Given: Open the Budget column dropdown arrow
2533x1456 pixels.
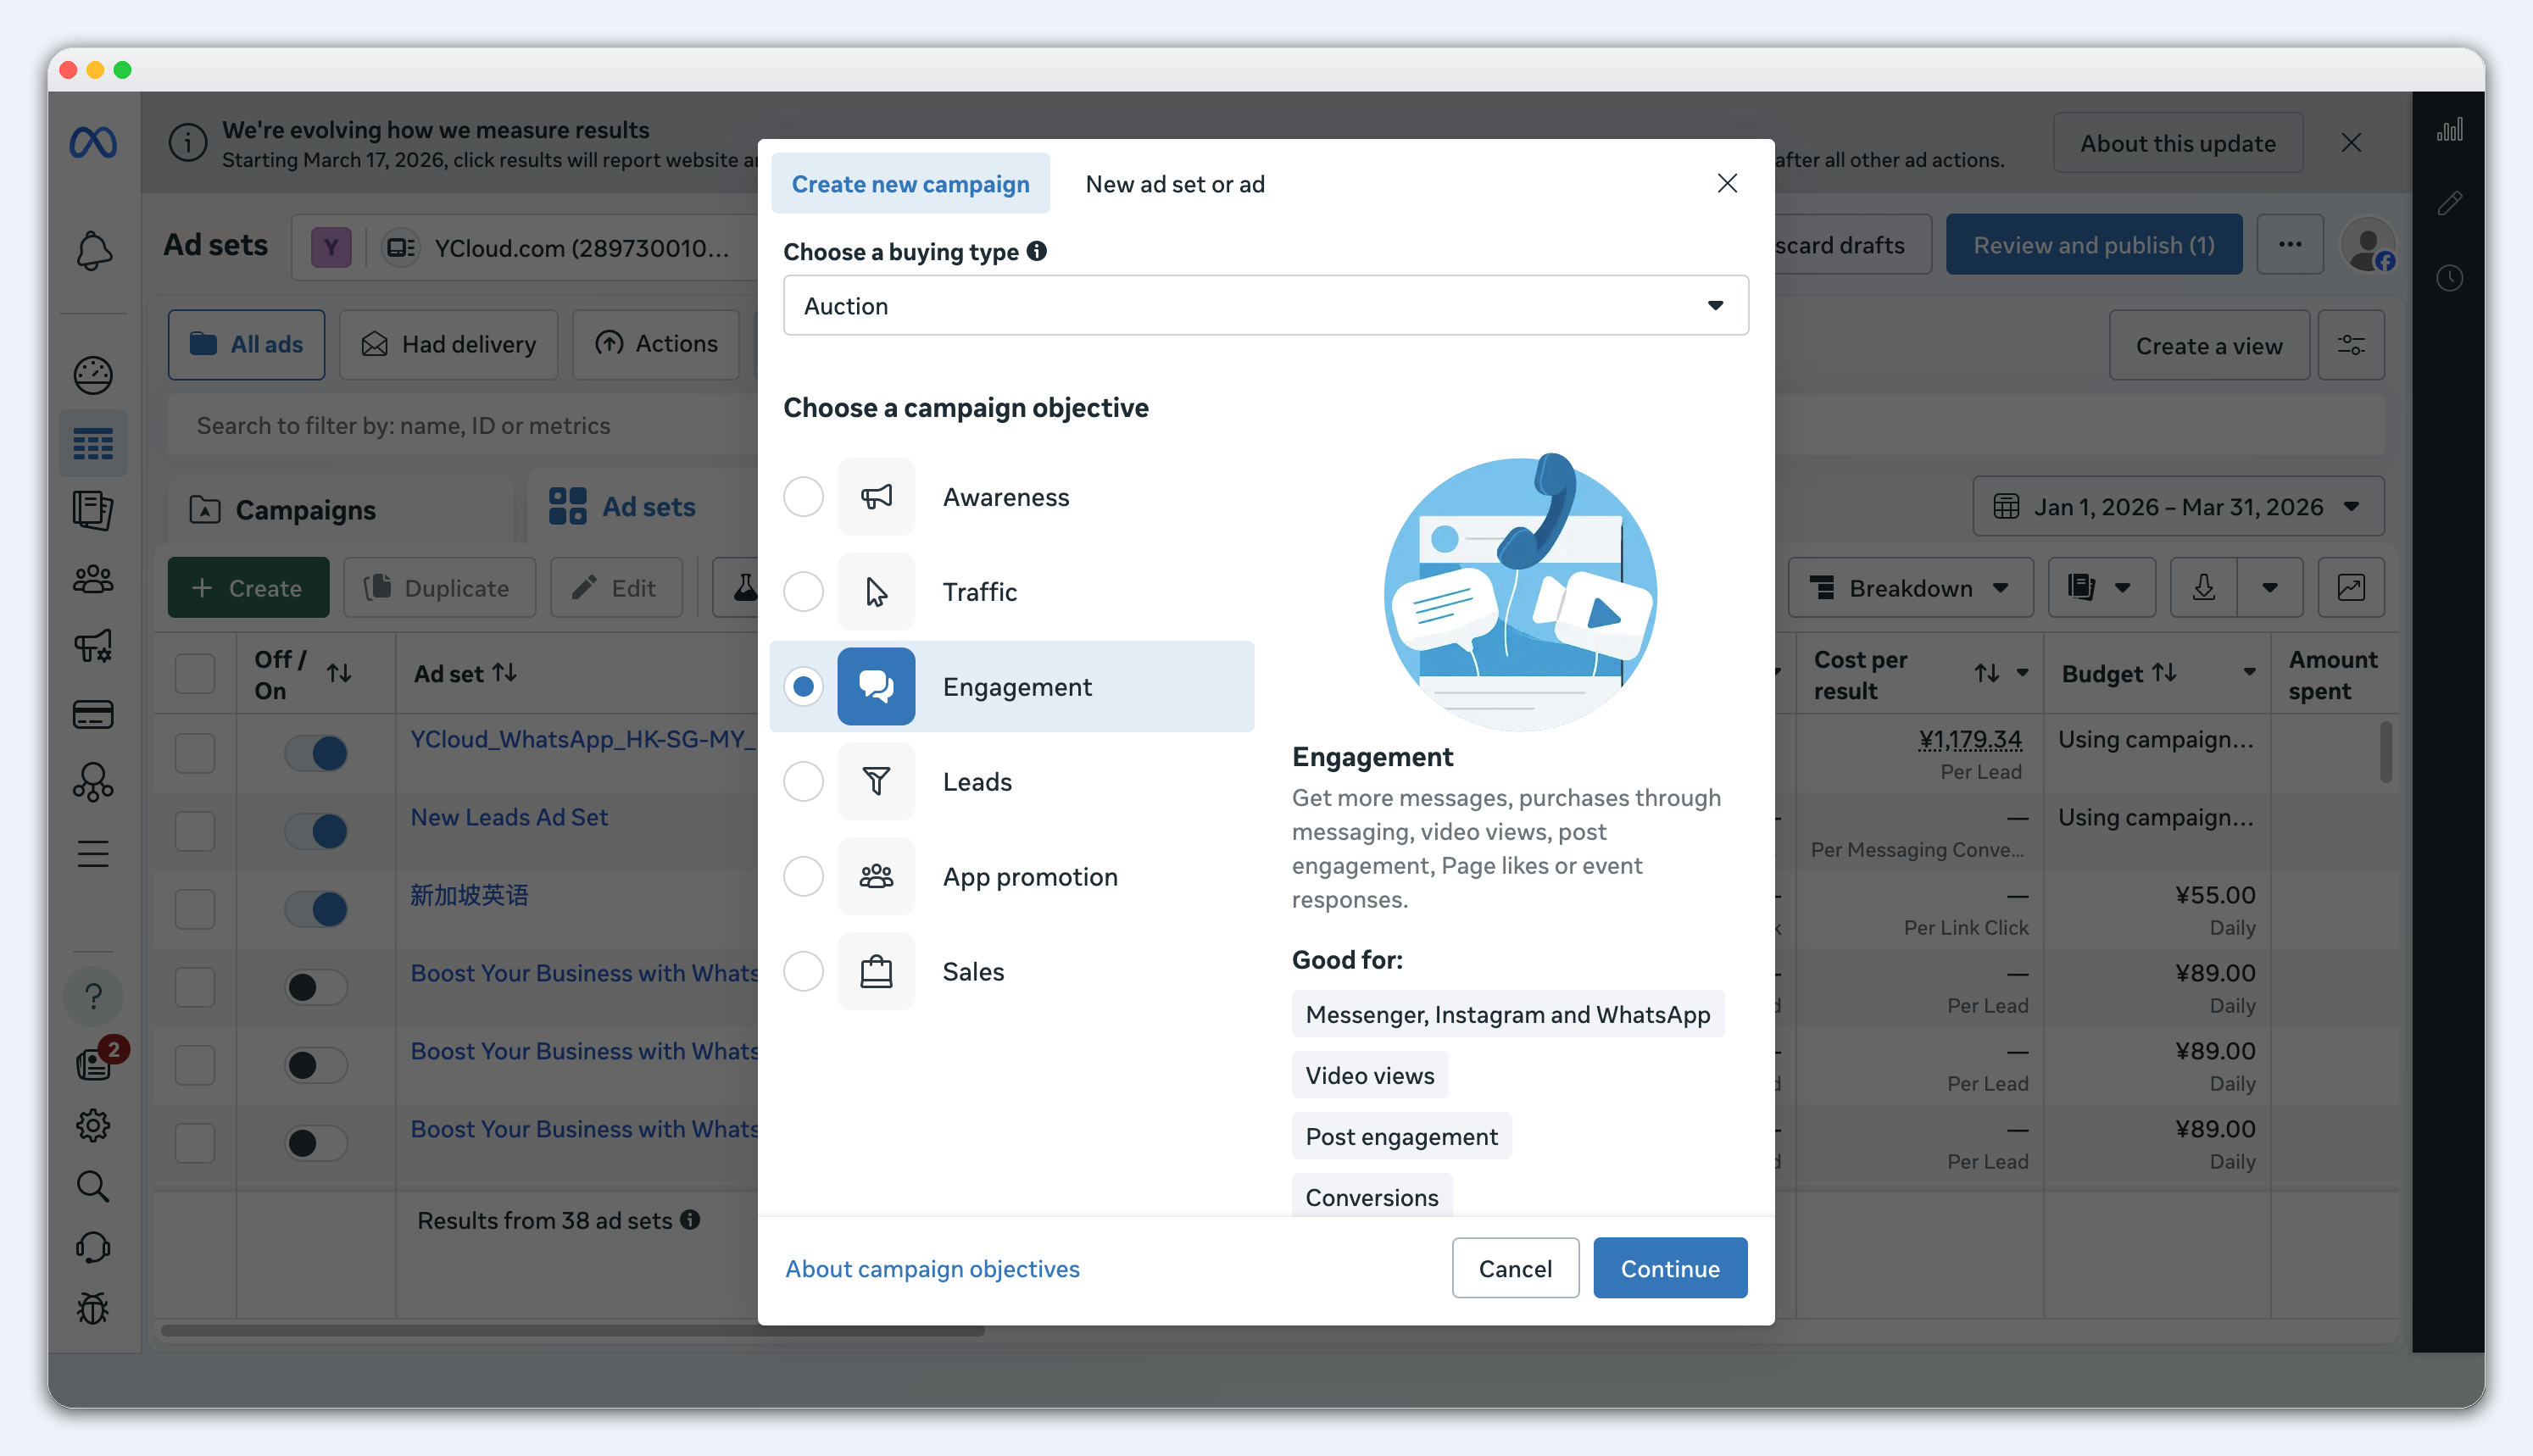Looking at the screenshot, I should (x=2250, y=673).
